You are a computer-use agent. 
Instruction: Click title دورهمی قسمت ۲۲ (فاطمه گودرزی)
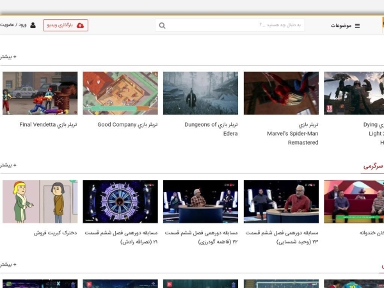click(x=202, y=237)
